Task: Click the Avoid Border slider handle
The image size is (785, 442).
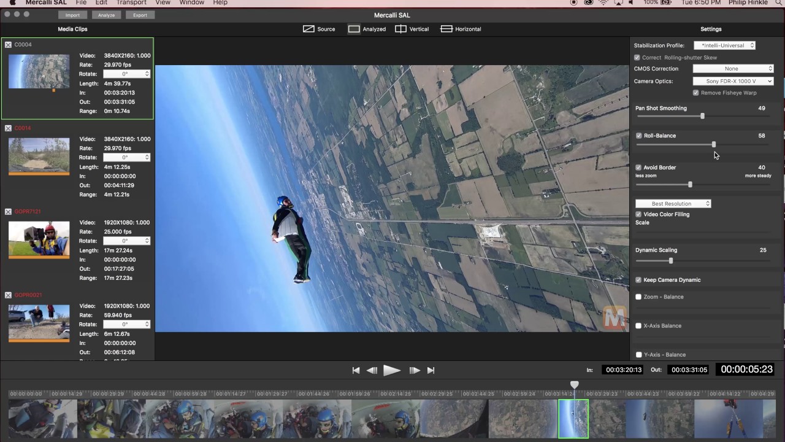Action: 690,184
